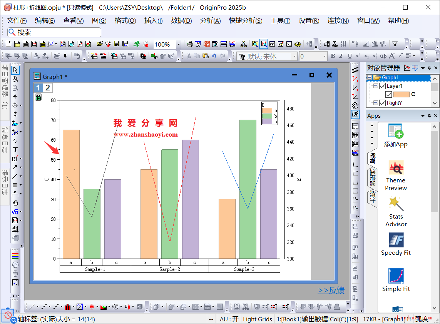The image size is (440, 324).
Task: Collapse the Graph1 tree node
Action: pos(369,78)
